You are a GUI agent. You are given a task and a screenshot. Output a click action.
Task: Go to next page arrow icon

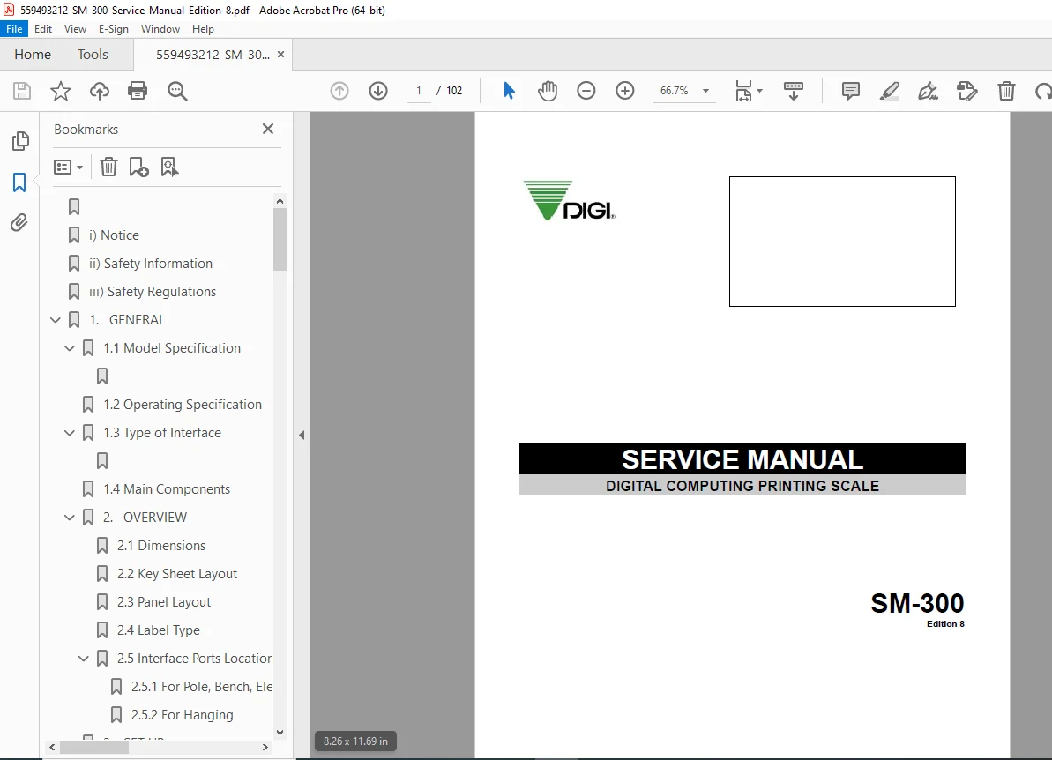click(x=378, y=91)
